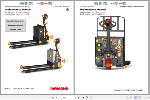The width and height of the screenshot is (150, 100).
Task: Click hotspot on lower truck tiller arm
Action: coord(58,48)
